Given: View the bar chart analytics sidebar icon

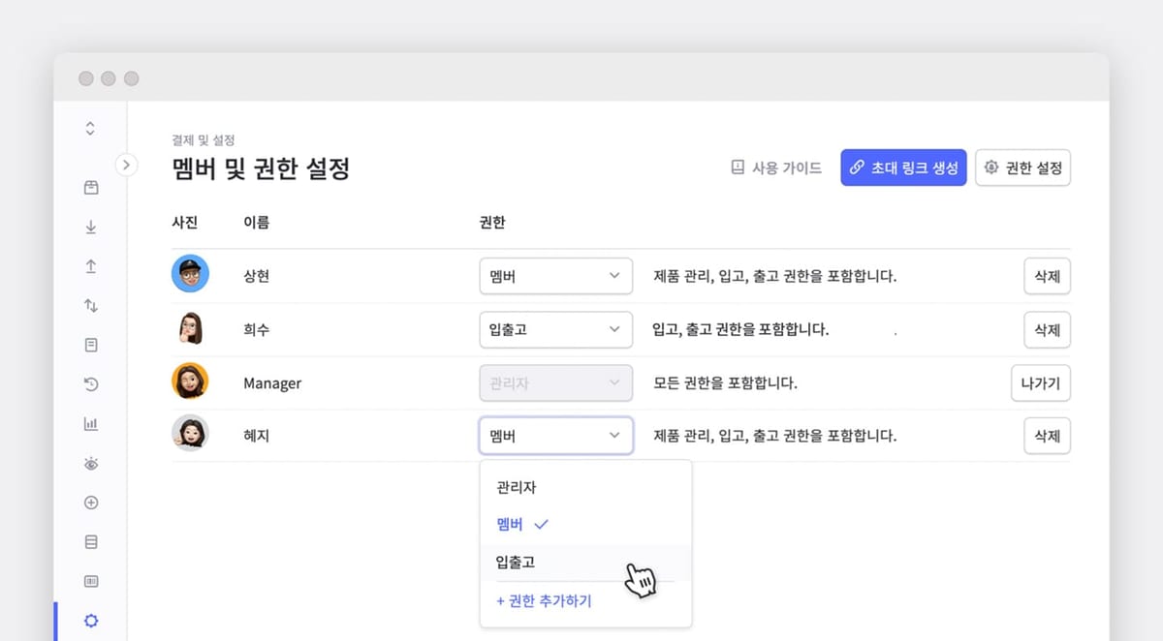Looking at the screenshot, I should (90, 424).
